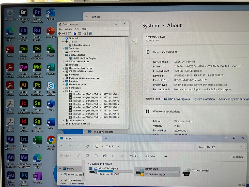Click System breadcrumb in Settings
This screenshot has width=249, height=187.
click(150, 26)
